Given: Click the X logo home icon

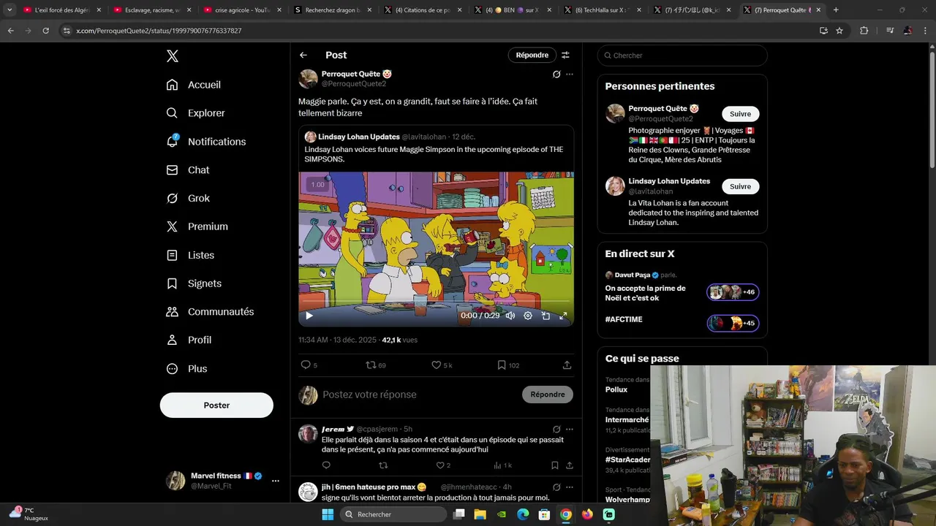Looking at the screenshot, I should tap(172, 56).
